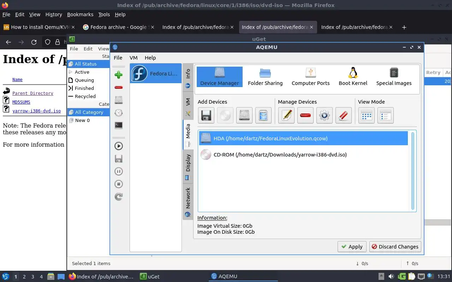This screenshot has width=452, height=282.
Task: Open the AQEMU File menu
Action: click(x=118, y=58)
